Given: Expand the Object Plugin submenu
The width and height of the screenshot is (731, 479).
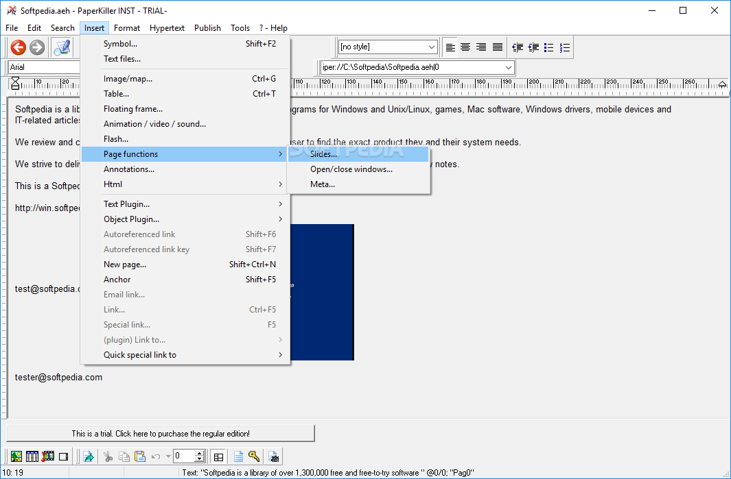Looking at the screenshot, I should click(x=185, y=219).
